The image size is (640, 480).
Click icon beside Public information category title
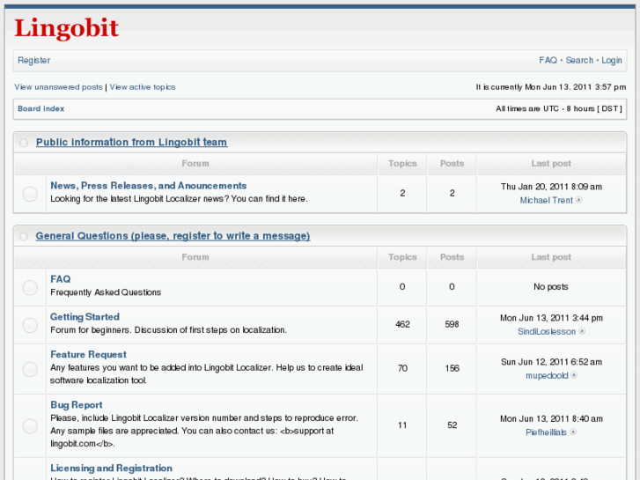pos(24,143)
